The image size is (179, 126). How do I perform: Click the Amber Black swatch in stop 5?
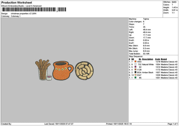[x=135, y=72]
